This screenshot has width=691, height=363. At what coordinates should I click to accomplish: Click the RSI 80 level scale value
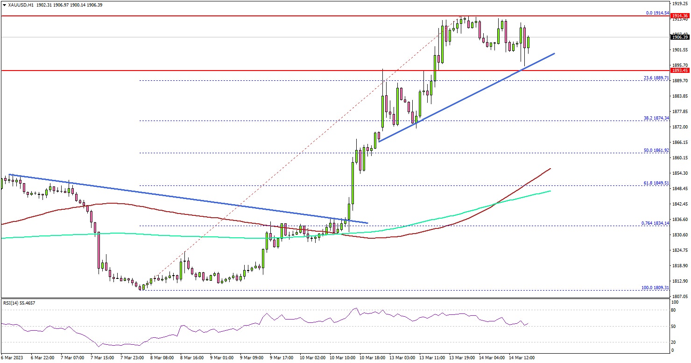pyautogui.click(x=674, y=310)
